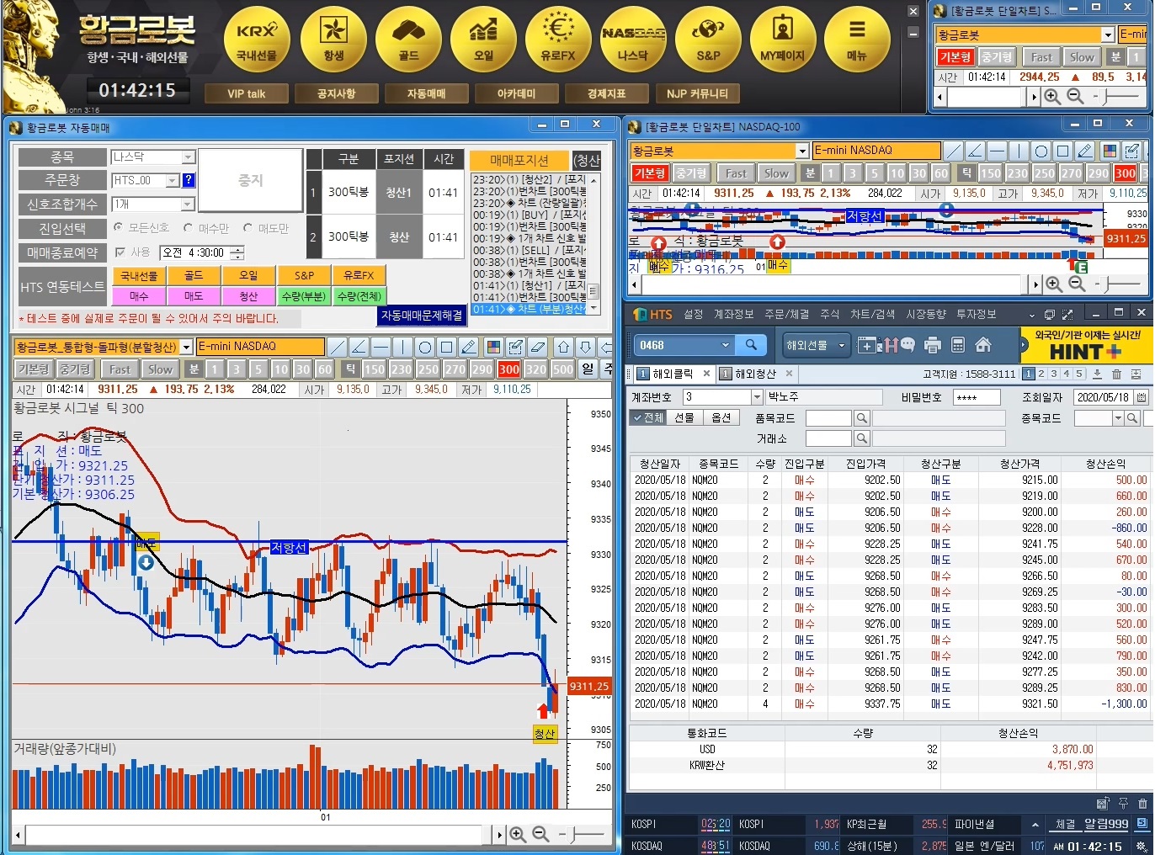Open the 주문/체결 menu in HTS
The width and height of the screenshot is (1155, 855).
[787, 314]
